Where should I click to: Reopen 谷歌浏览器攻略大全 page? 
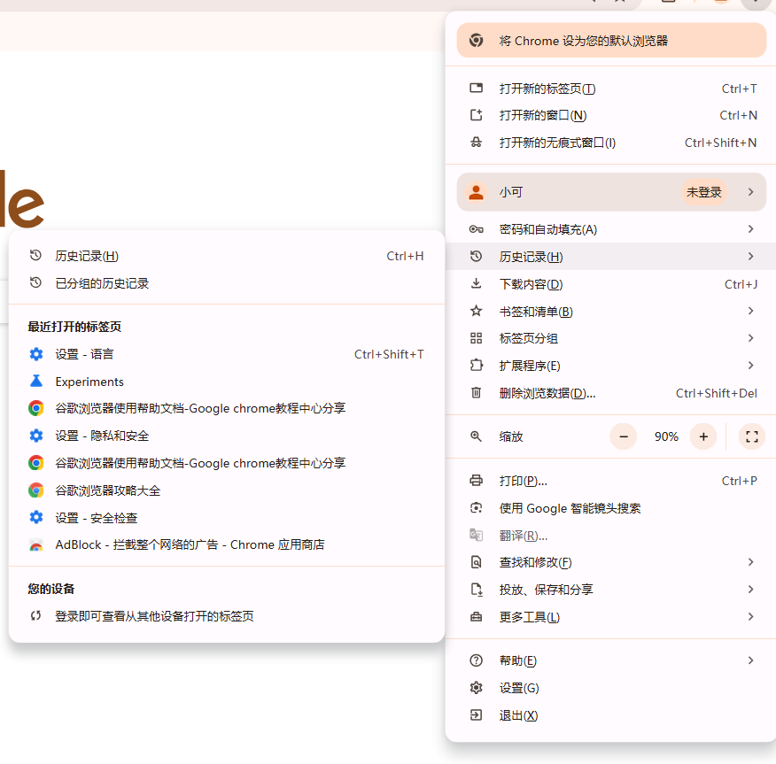tap(227, 490)
